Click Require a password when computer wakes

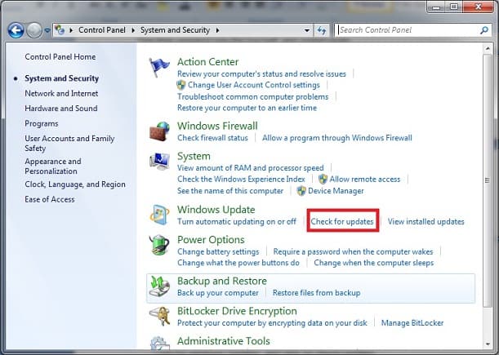pos(353,251)
